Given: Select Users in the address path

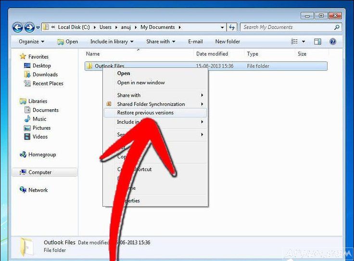Looking at the screenshot, I should (x=105, y=27).
